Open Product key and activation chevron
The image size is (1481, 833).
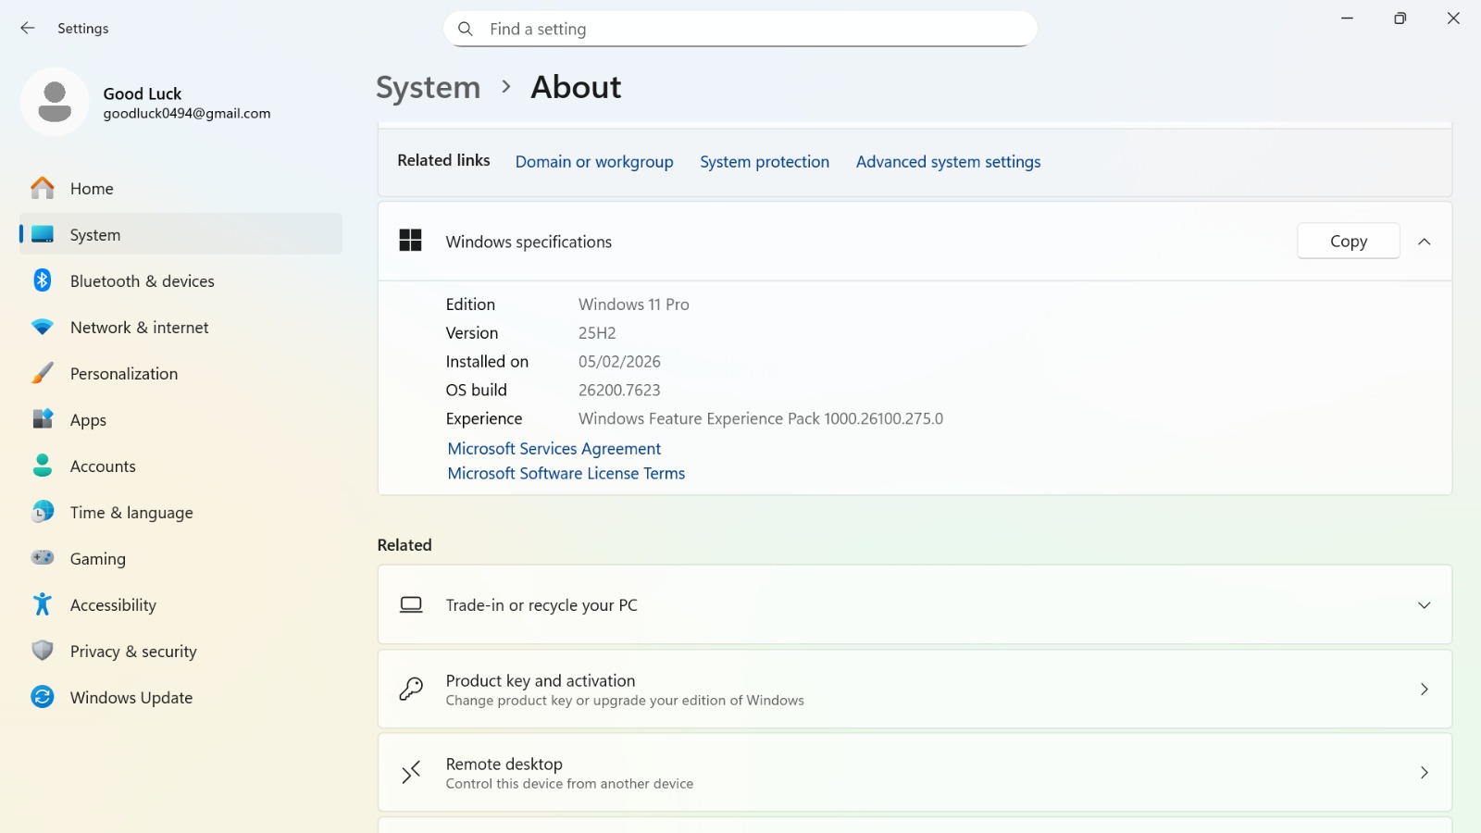pyautogui.click(x=1425, y=690)
